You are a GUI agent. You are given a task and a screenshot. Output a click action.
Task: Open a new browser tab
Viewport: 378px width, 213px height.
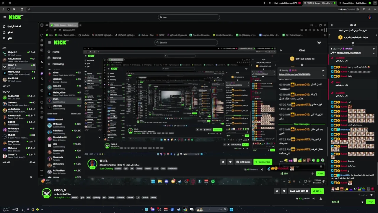click(x=265, y=3)
